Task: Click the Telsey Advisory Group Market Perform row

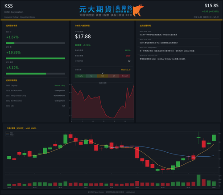Action: (x=35, y=96)
